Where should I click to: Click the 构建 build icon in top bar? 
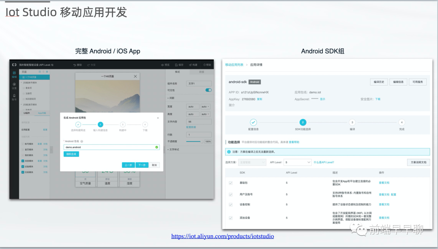click(190, 65)
